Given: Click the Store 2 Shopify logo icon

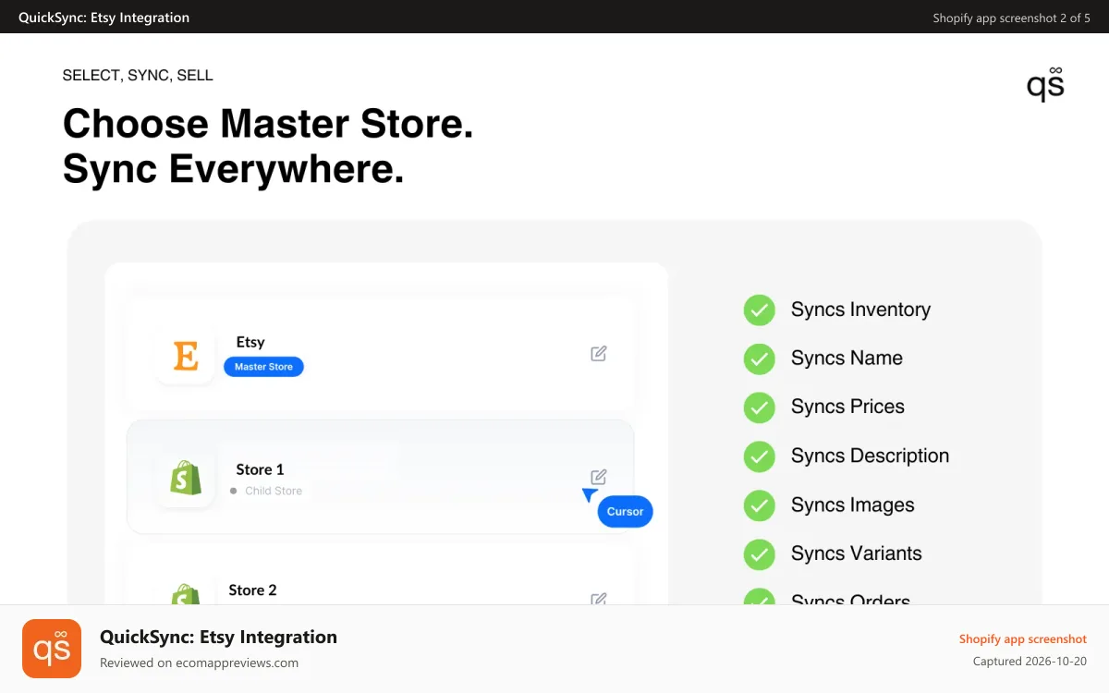Looking at the screenshot, I should (186, 593).
